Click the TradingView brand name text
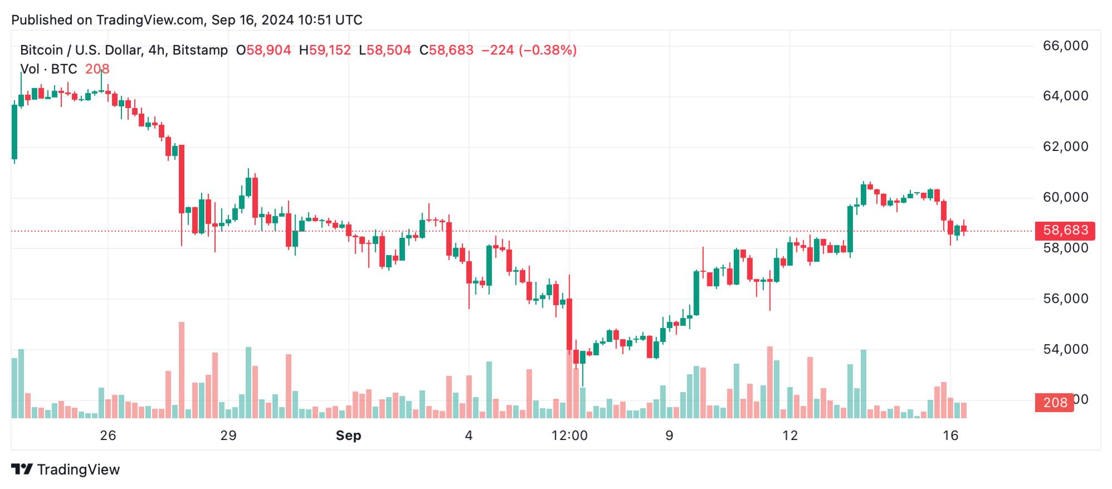 tap(79, 470)
